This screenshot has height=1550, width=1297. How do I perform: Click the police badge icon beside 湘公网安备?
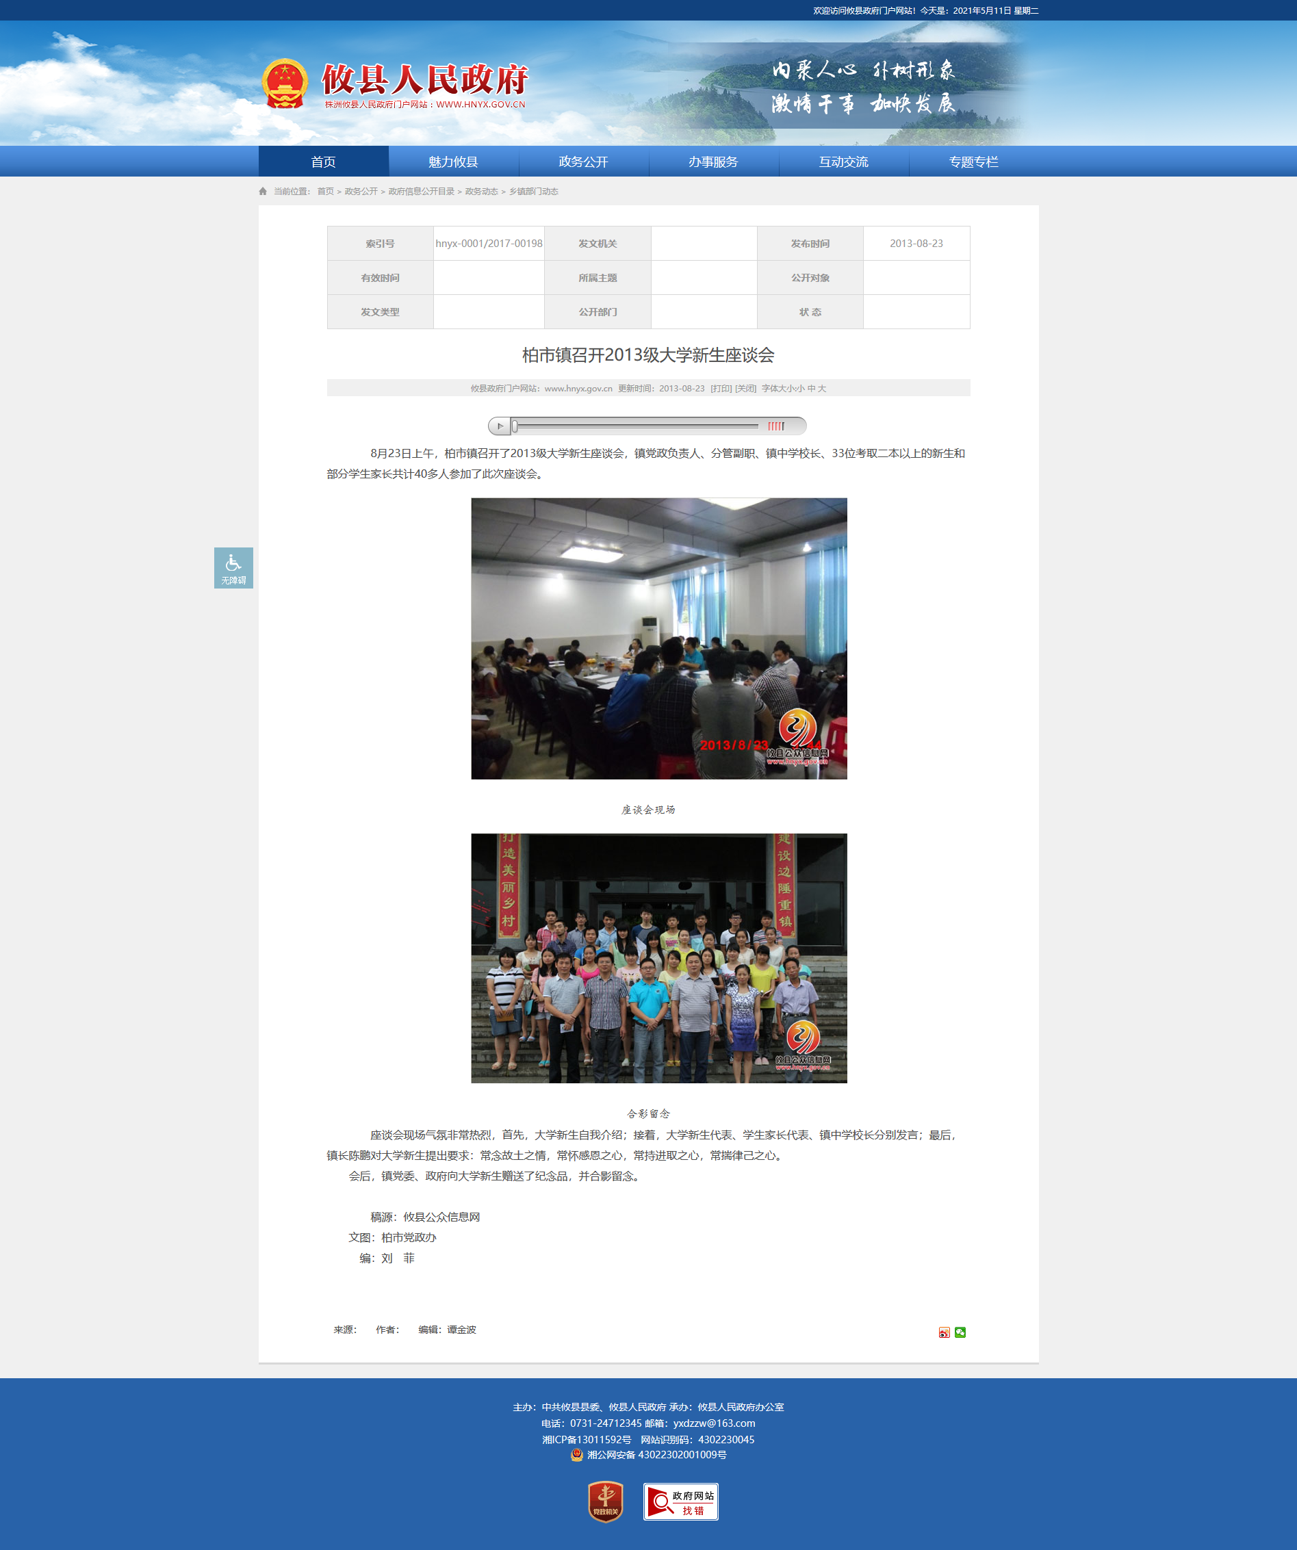point(576,1455)
